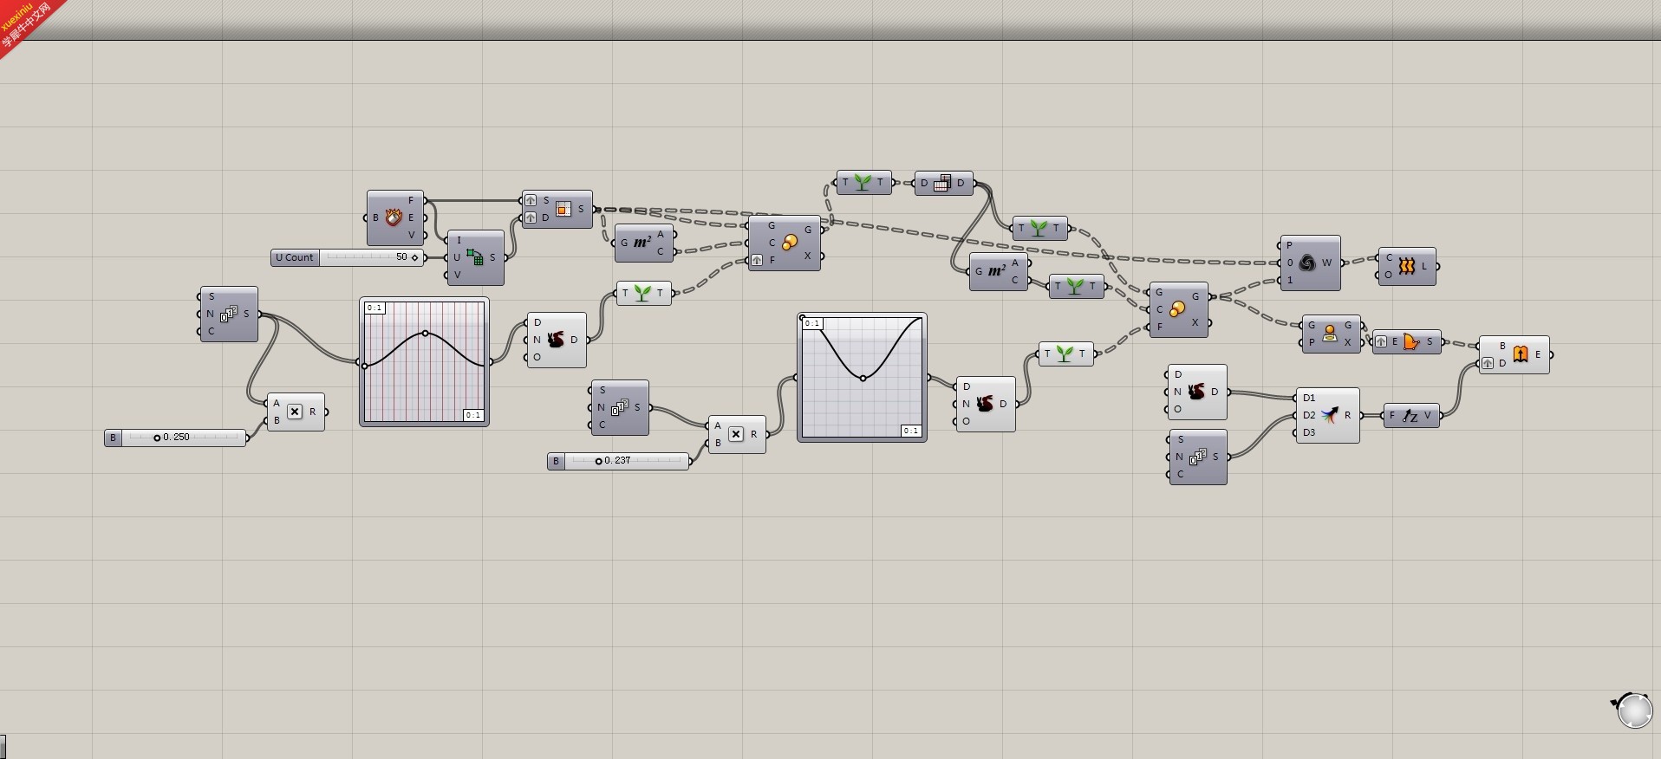Screen dimensions: 1661x759
Task: Click the Duplicate Data rabbit icon after the sine graph mapper
Action: pyautogui.click(x=557, y=340)
